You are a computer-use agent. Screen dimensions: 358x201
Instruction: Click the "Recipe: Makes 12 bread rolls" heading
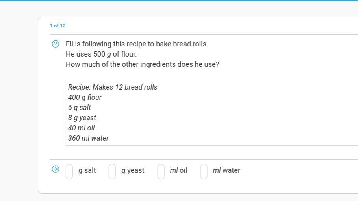point(113,87)
